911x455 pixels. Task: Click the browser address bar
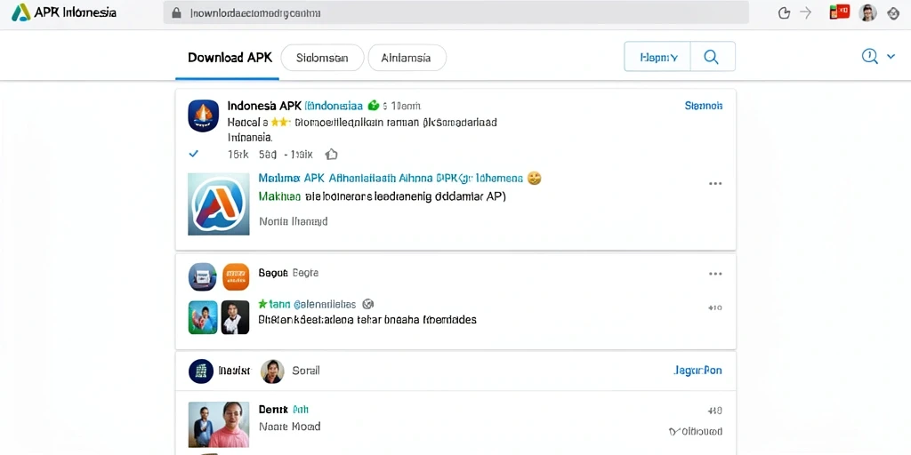[x=455, y=12]
